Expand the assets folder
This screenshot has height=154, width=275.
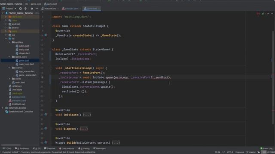pos(6,27)
